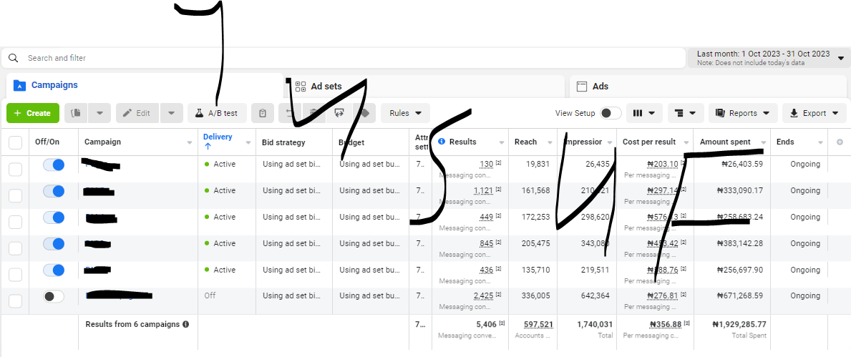Open the date range dropdown
The height and width of the screenshot is (357, 851).
click(769, 58)
